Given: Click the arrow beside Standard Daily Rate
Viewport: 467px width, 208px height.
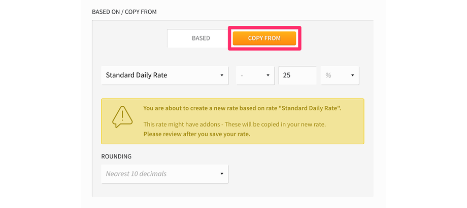Looking at the screenshot, I should pos(222,75).
